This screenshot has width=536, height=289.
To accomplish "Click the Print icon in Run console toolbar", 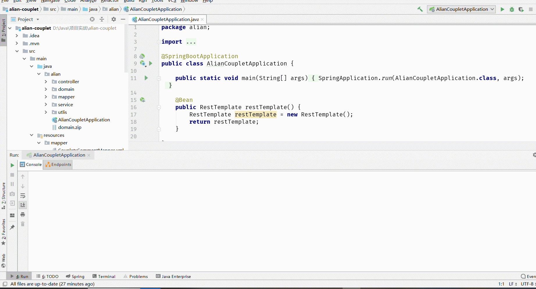I will [x=23, y=214].
